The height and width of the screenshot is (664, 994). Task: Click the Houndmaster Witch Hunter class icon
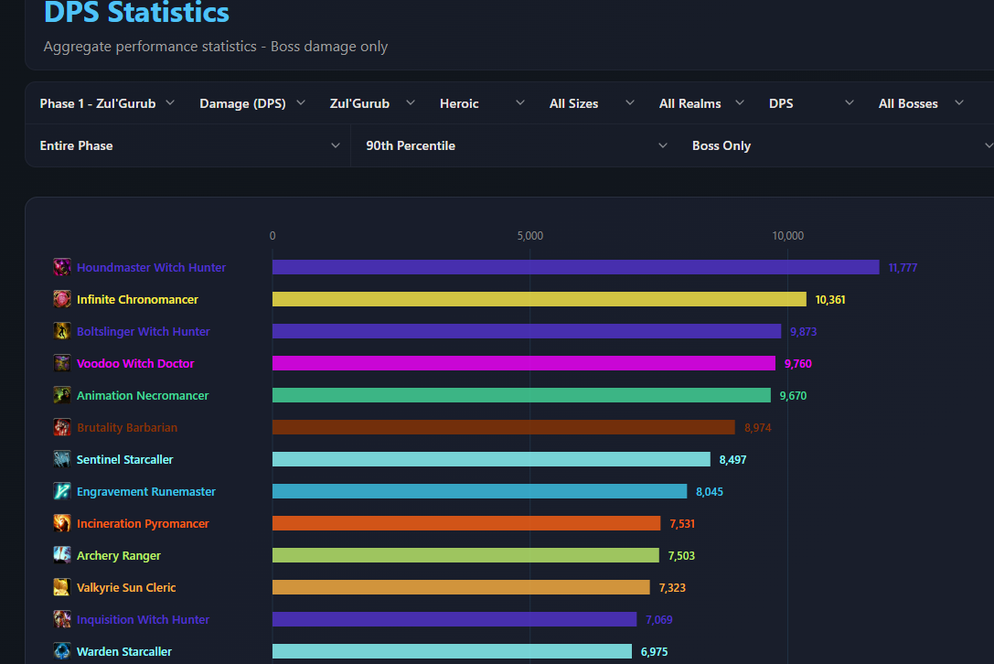click(62, 267)
